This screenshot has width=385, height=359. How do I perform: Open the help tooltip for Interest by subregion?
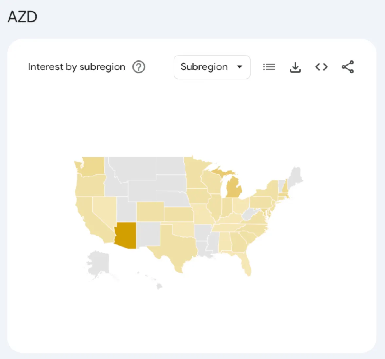139,67
